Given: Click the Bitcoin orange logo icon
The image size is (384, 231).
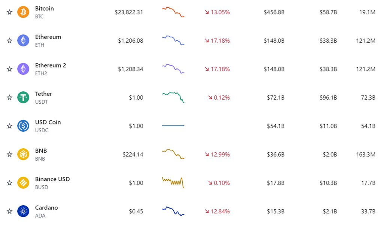Looking at the screenshot, I should click(x=23, y=12).
